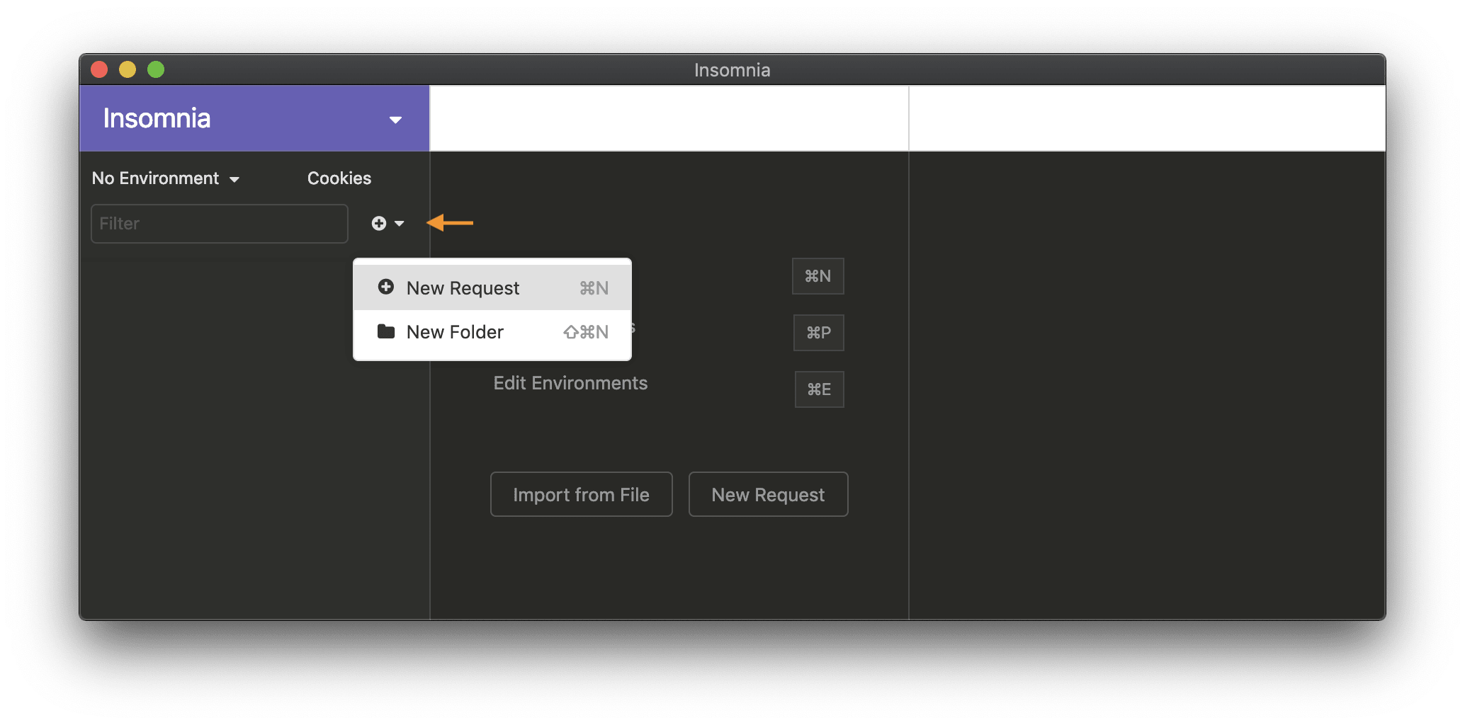Focus the Filter input field

[220, 224]
